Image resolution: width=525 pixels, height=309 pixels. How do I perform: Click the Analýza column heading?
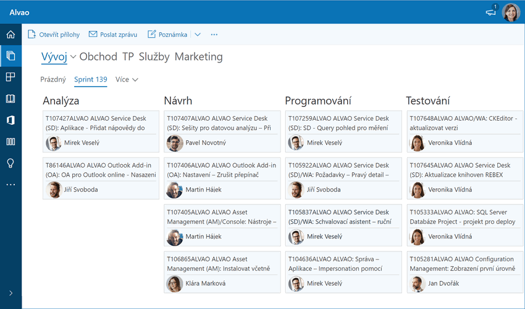point(61,101)
